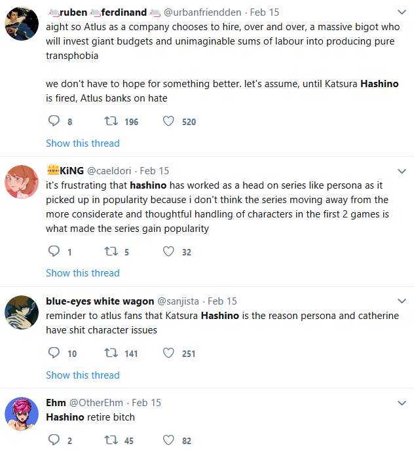Retweet ruben ferdinand's Atlus tweet

[111, 121]
